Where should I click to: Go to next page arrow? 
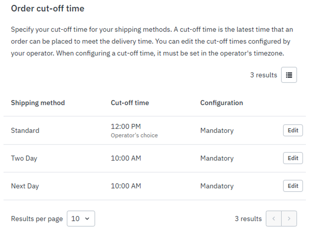coord(289,218)
